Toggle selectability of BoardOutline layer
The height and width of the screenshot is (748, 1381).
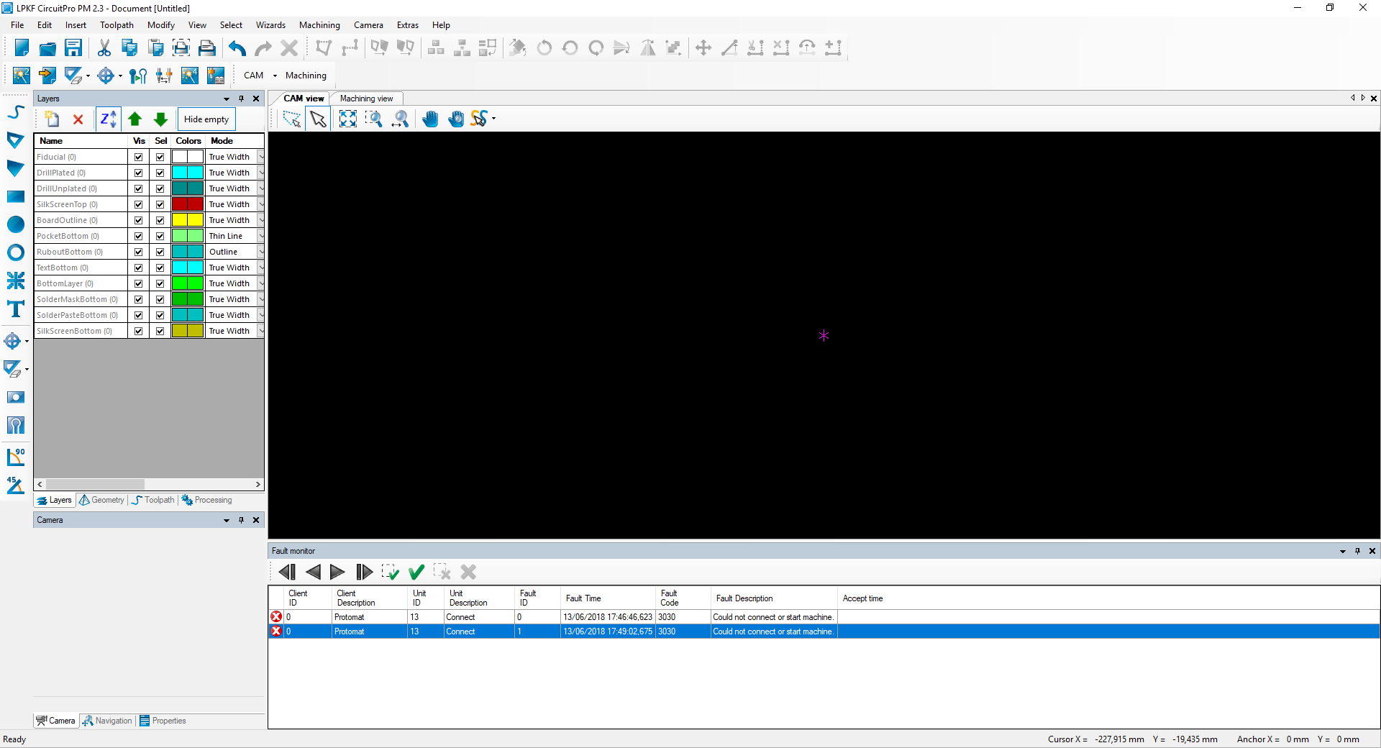160,220
